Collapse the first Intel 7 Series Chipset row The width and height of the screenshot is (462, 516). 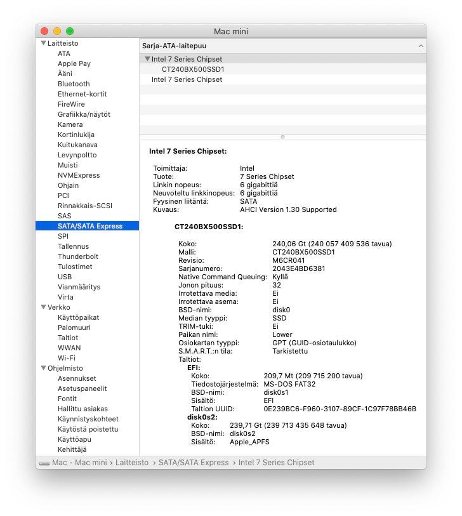coord(147,59)
